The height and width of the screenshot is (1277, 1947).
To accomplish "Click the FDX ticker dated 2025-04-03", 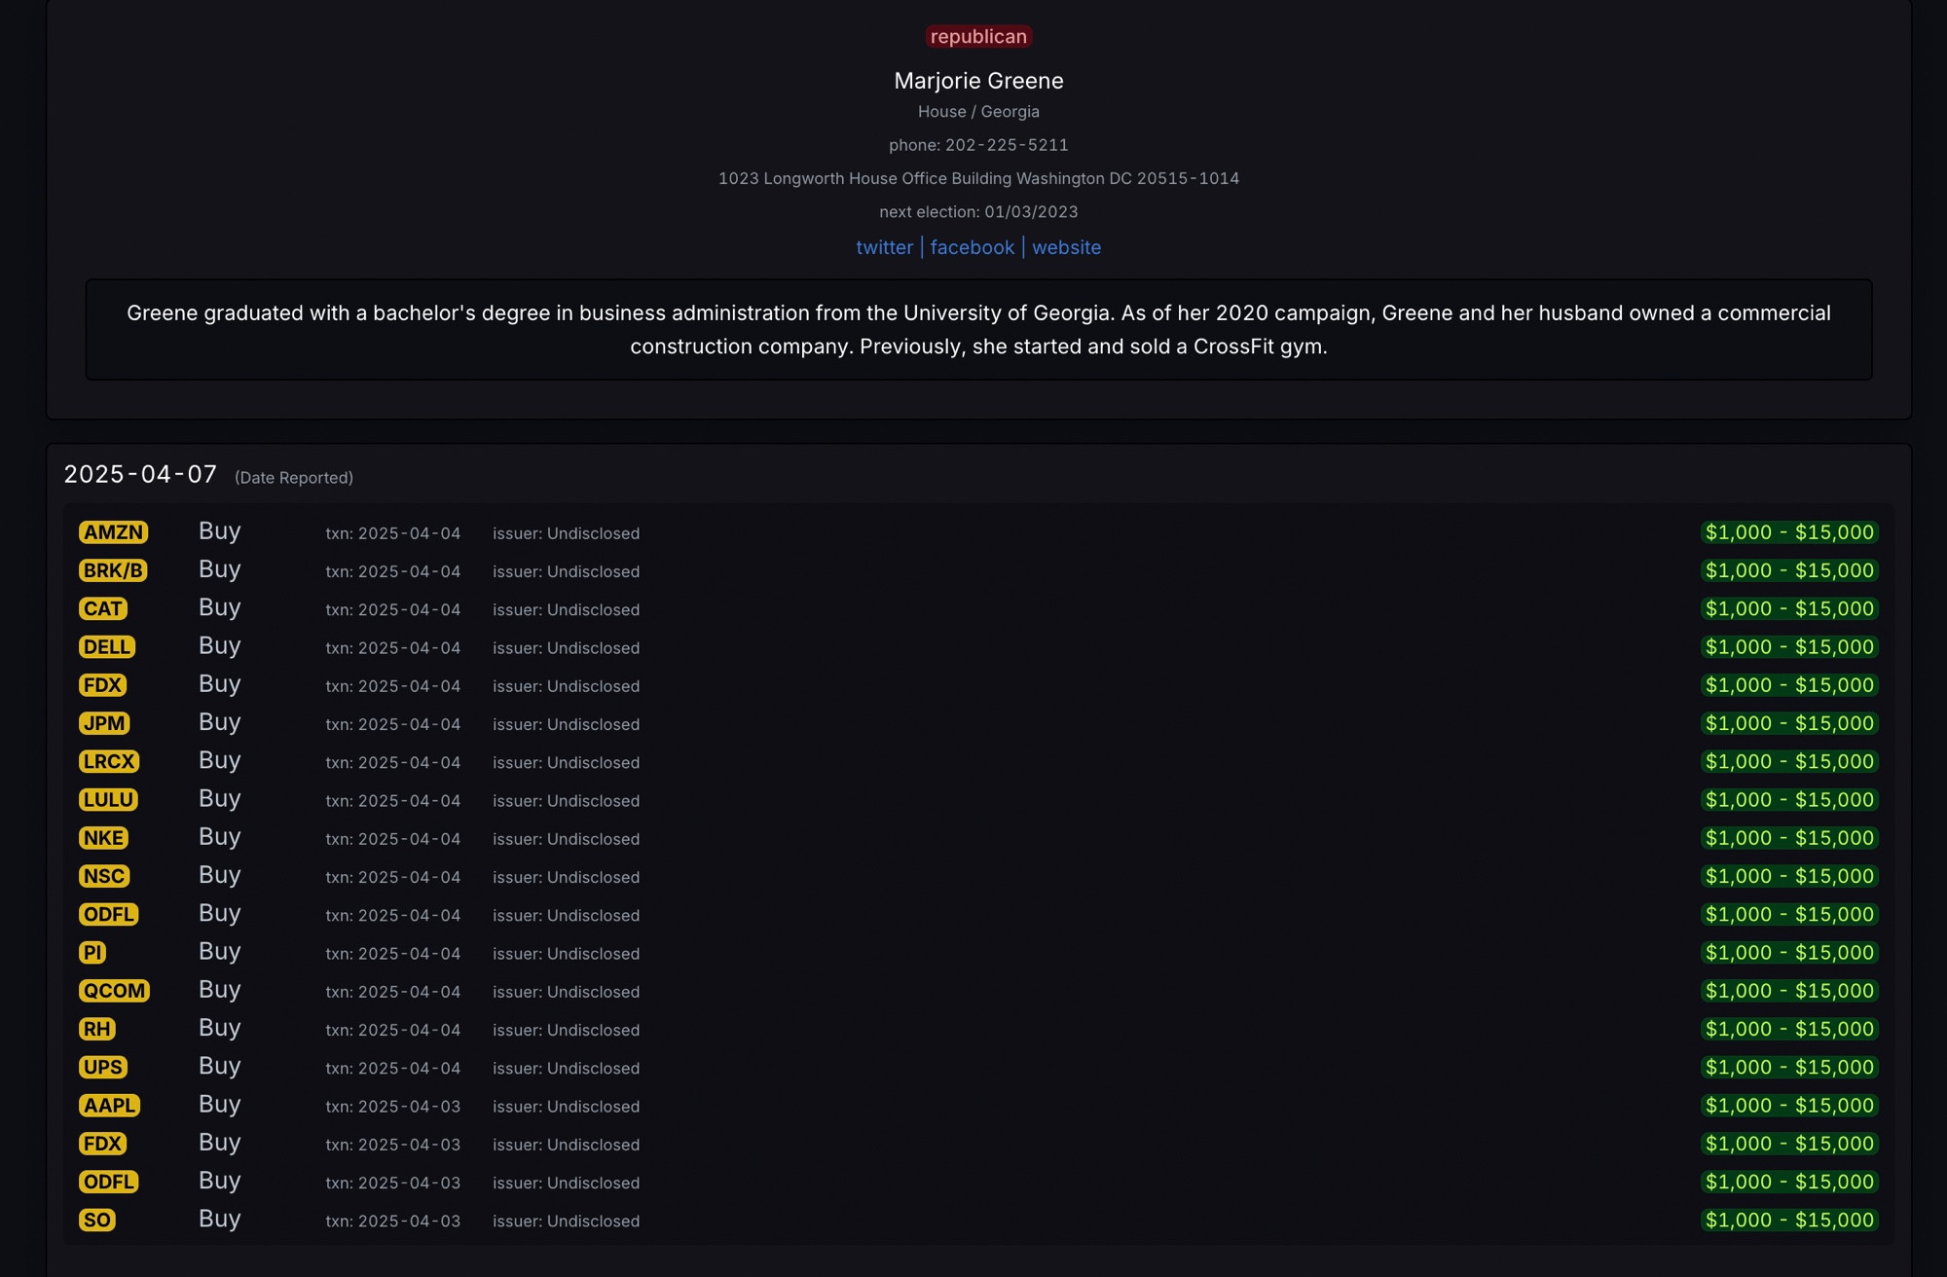I will coord(102,1144).
